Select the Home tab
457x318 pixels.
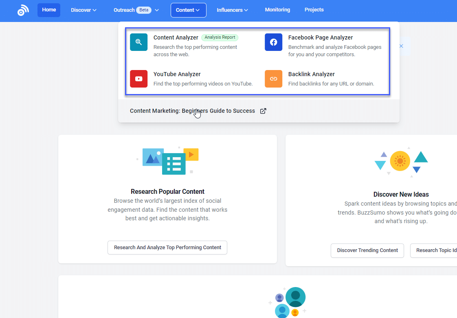(48, 10)
